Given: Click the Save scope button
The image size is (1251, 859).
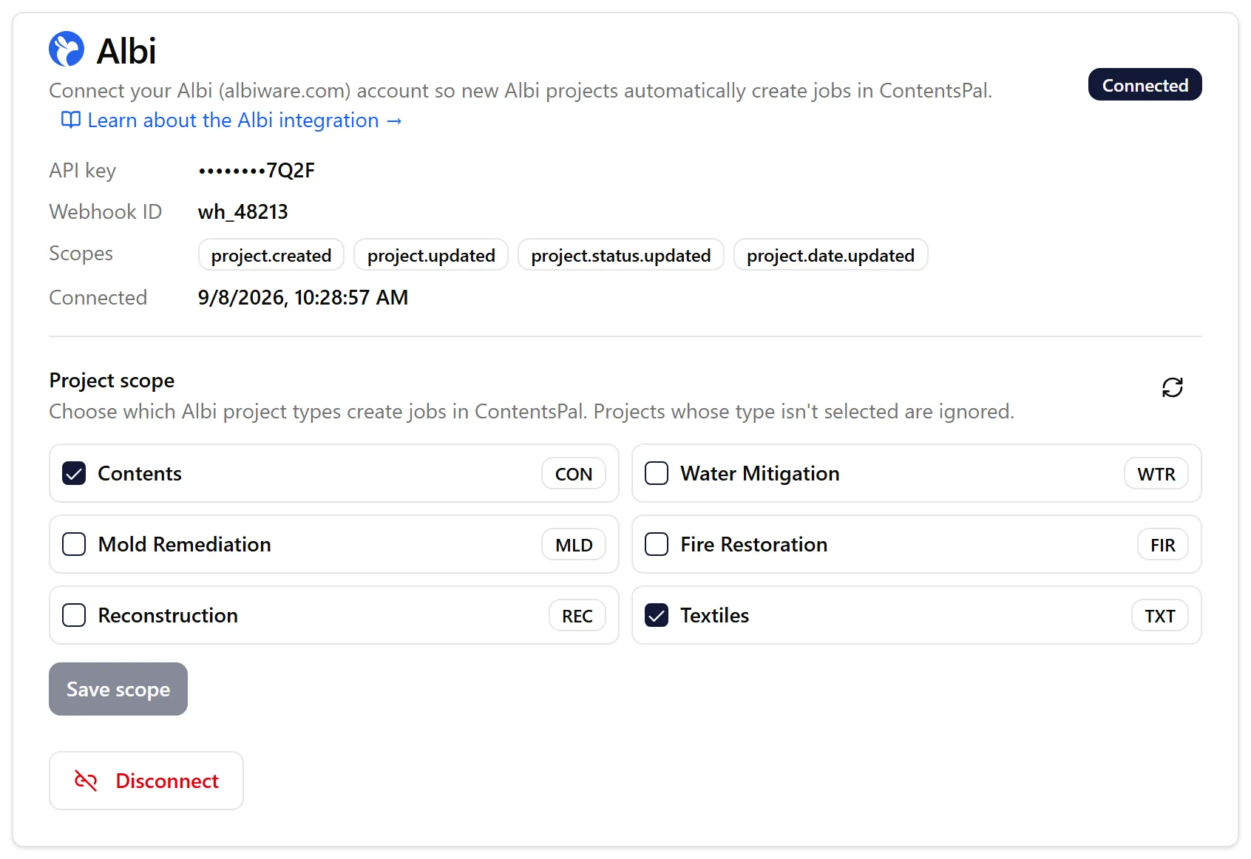Looking at the screenshot, I should tap(118, 689).
